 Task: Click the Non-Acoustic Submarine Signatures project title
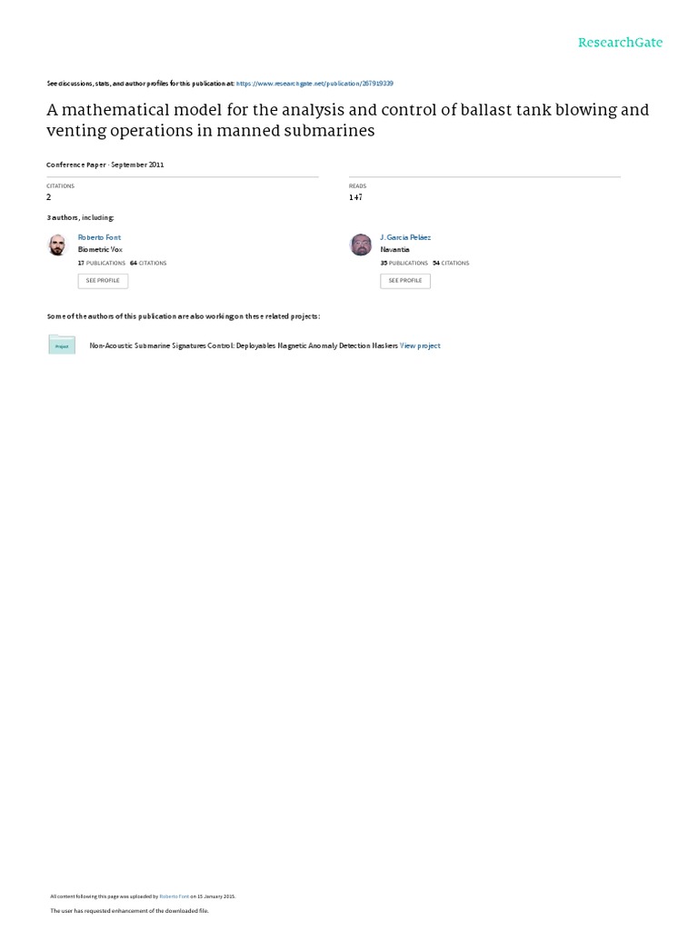pos(244,345)
